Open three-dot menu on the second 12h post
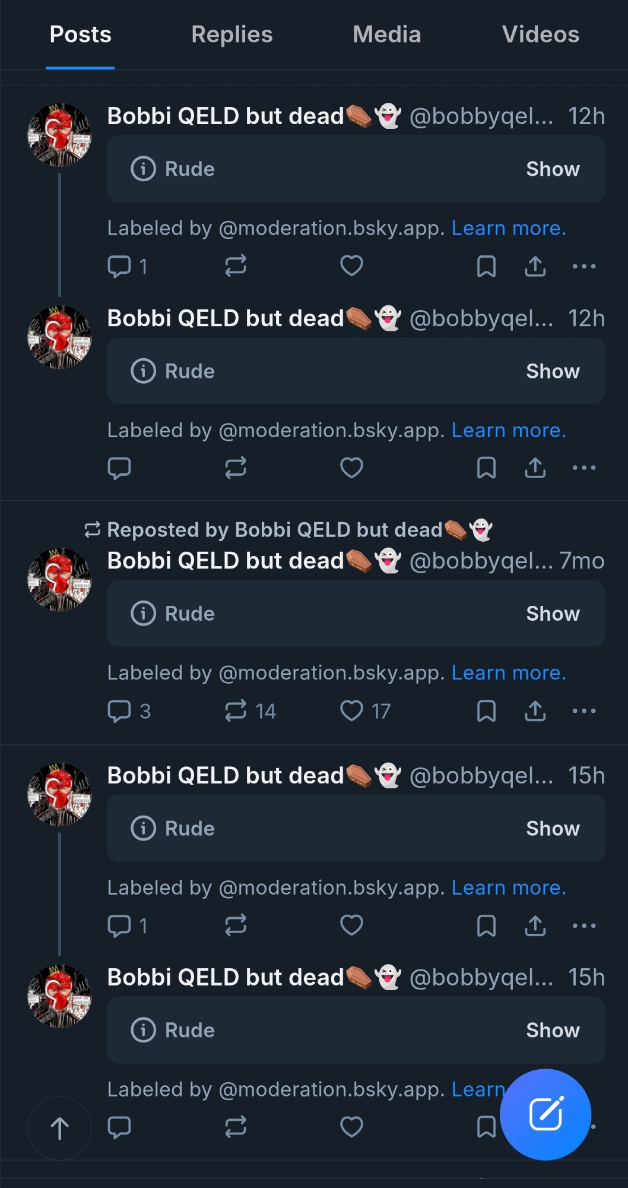Screen dimensions: 628x1188 pos(583,468)
